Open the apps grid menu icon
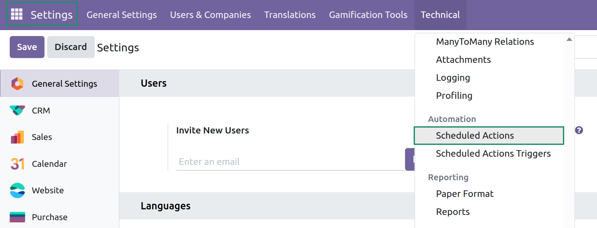 coord(17,14)
